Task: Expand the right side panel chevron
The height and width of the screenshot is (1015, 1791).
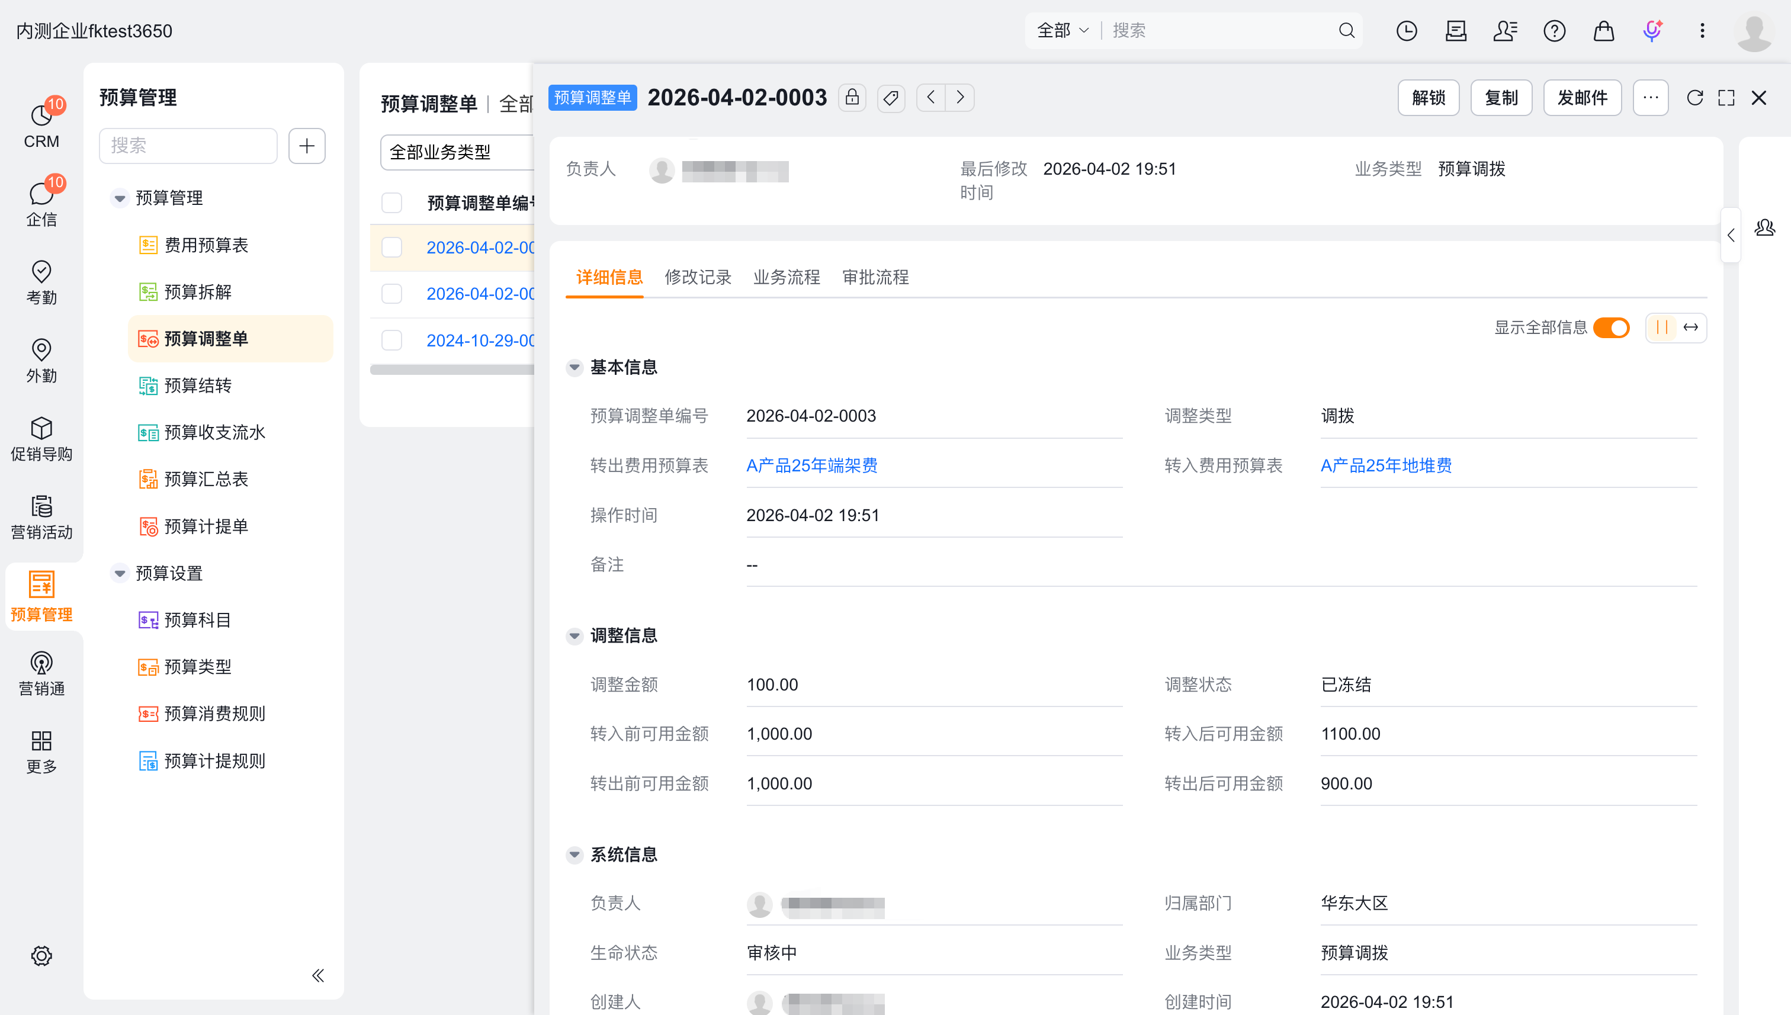Action: click(1731, 236)
